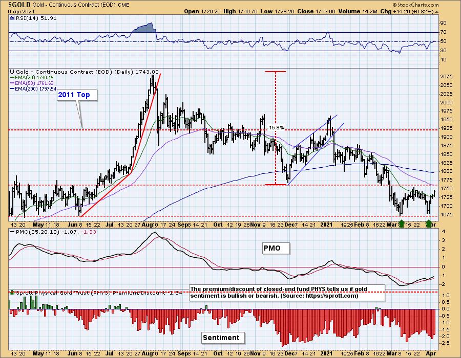The width and height of the screenshot is (461, 358).
Task: Click the candlestick icon beside the Gold legend
Action: (x=12, y=72)
